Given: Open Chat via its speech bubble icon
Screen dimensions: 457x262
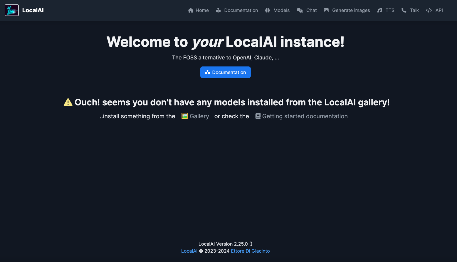Looking at the screenshot, I should pyautogui.click(x=300, y=10).
